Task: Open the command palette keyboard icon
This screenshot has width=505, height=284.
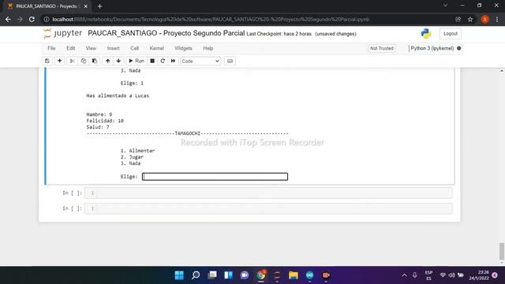Action: [230, 61]
